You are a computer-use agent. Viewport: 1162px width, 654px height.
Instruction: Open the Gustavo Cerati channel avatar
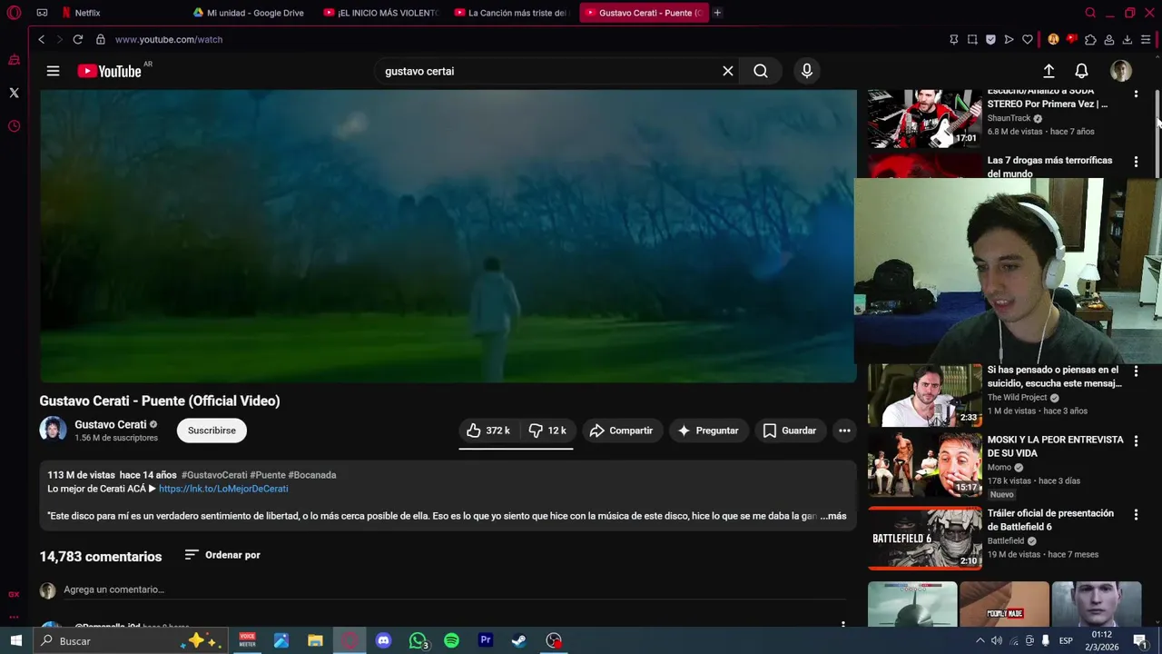[x=53, y=430]
